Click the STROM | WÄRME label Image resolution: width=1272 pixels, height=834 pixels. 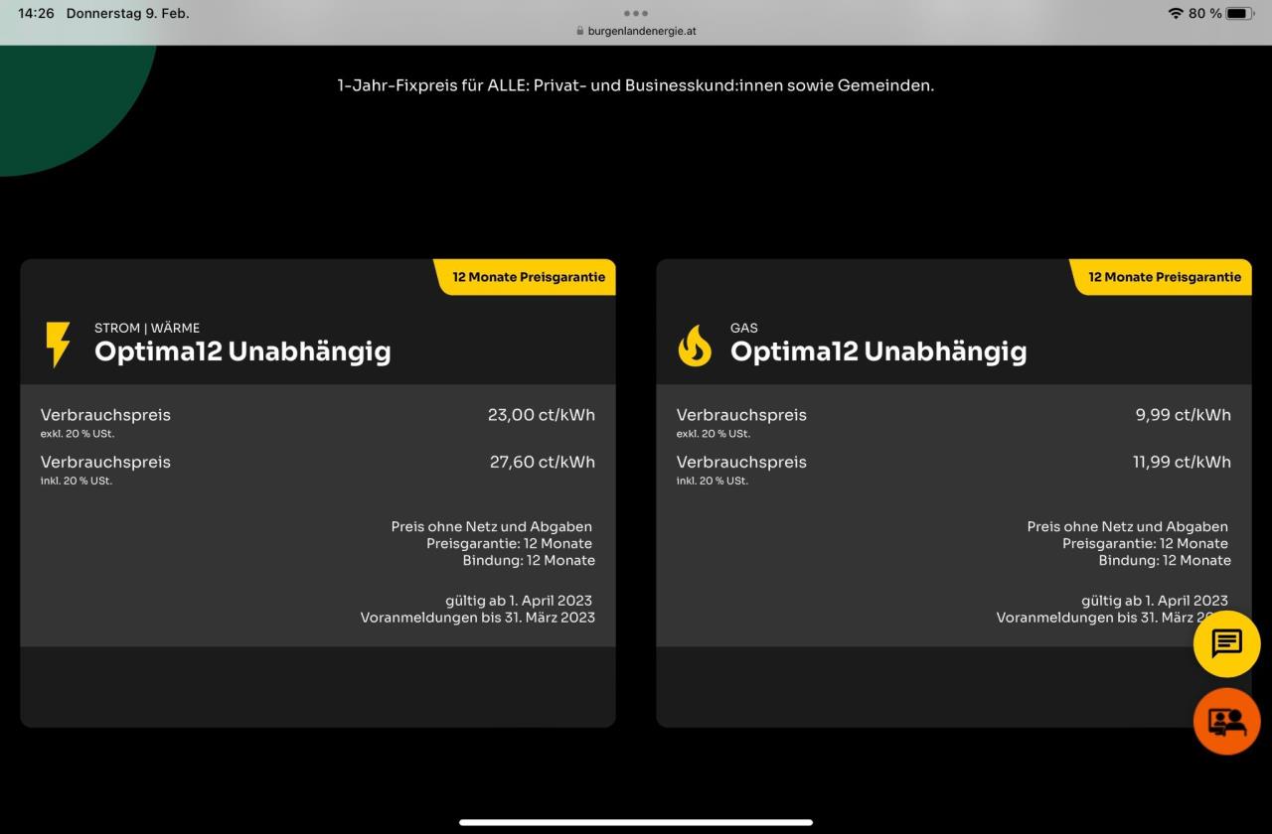pyautogui.click(x=147, y=328)
